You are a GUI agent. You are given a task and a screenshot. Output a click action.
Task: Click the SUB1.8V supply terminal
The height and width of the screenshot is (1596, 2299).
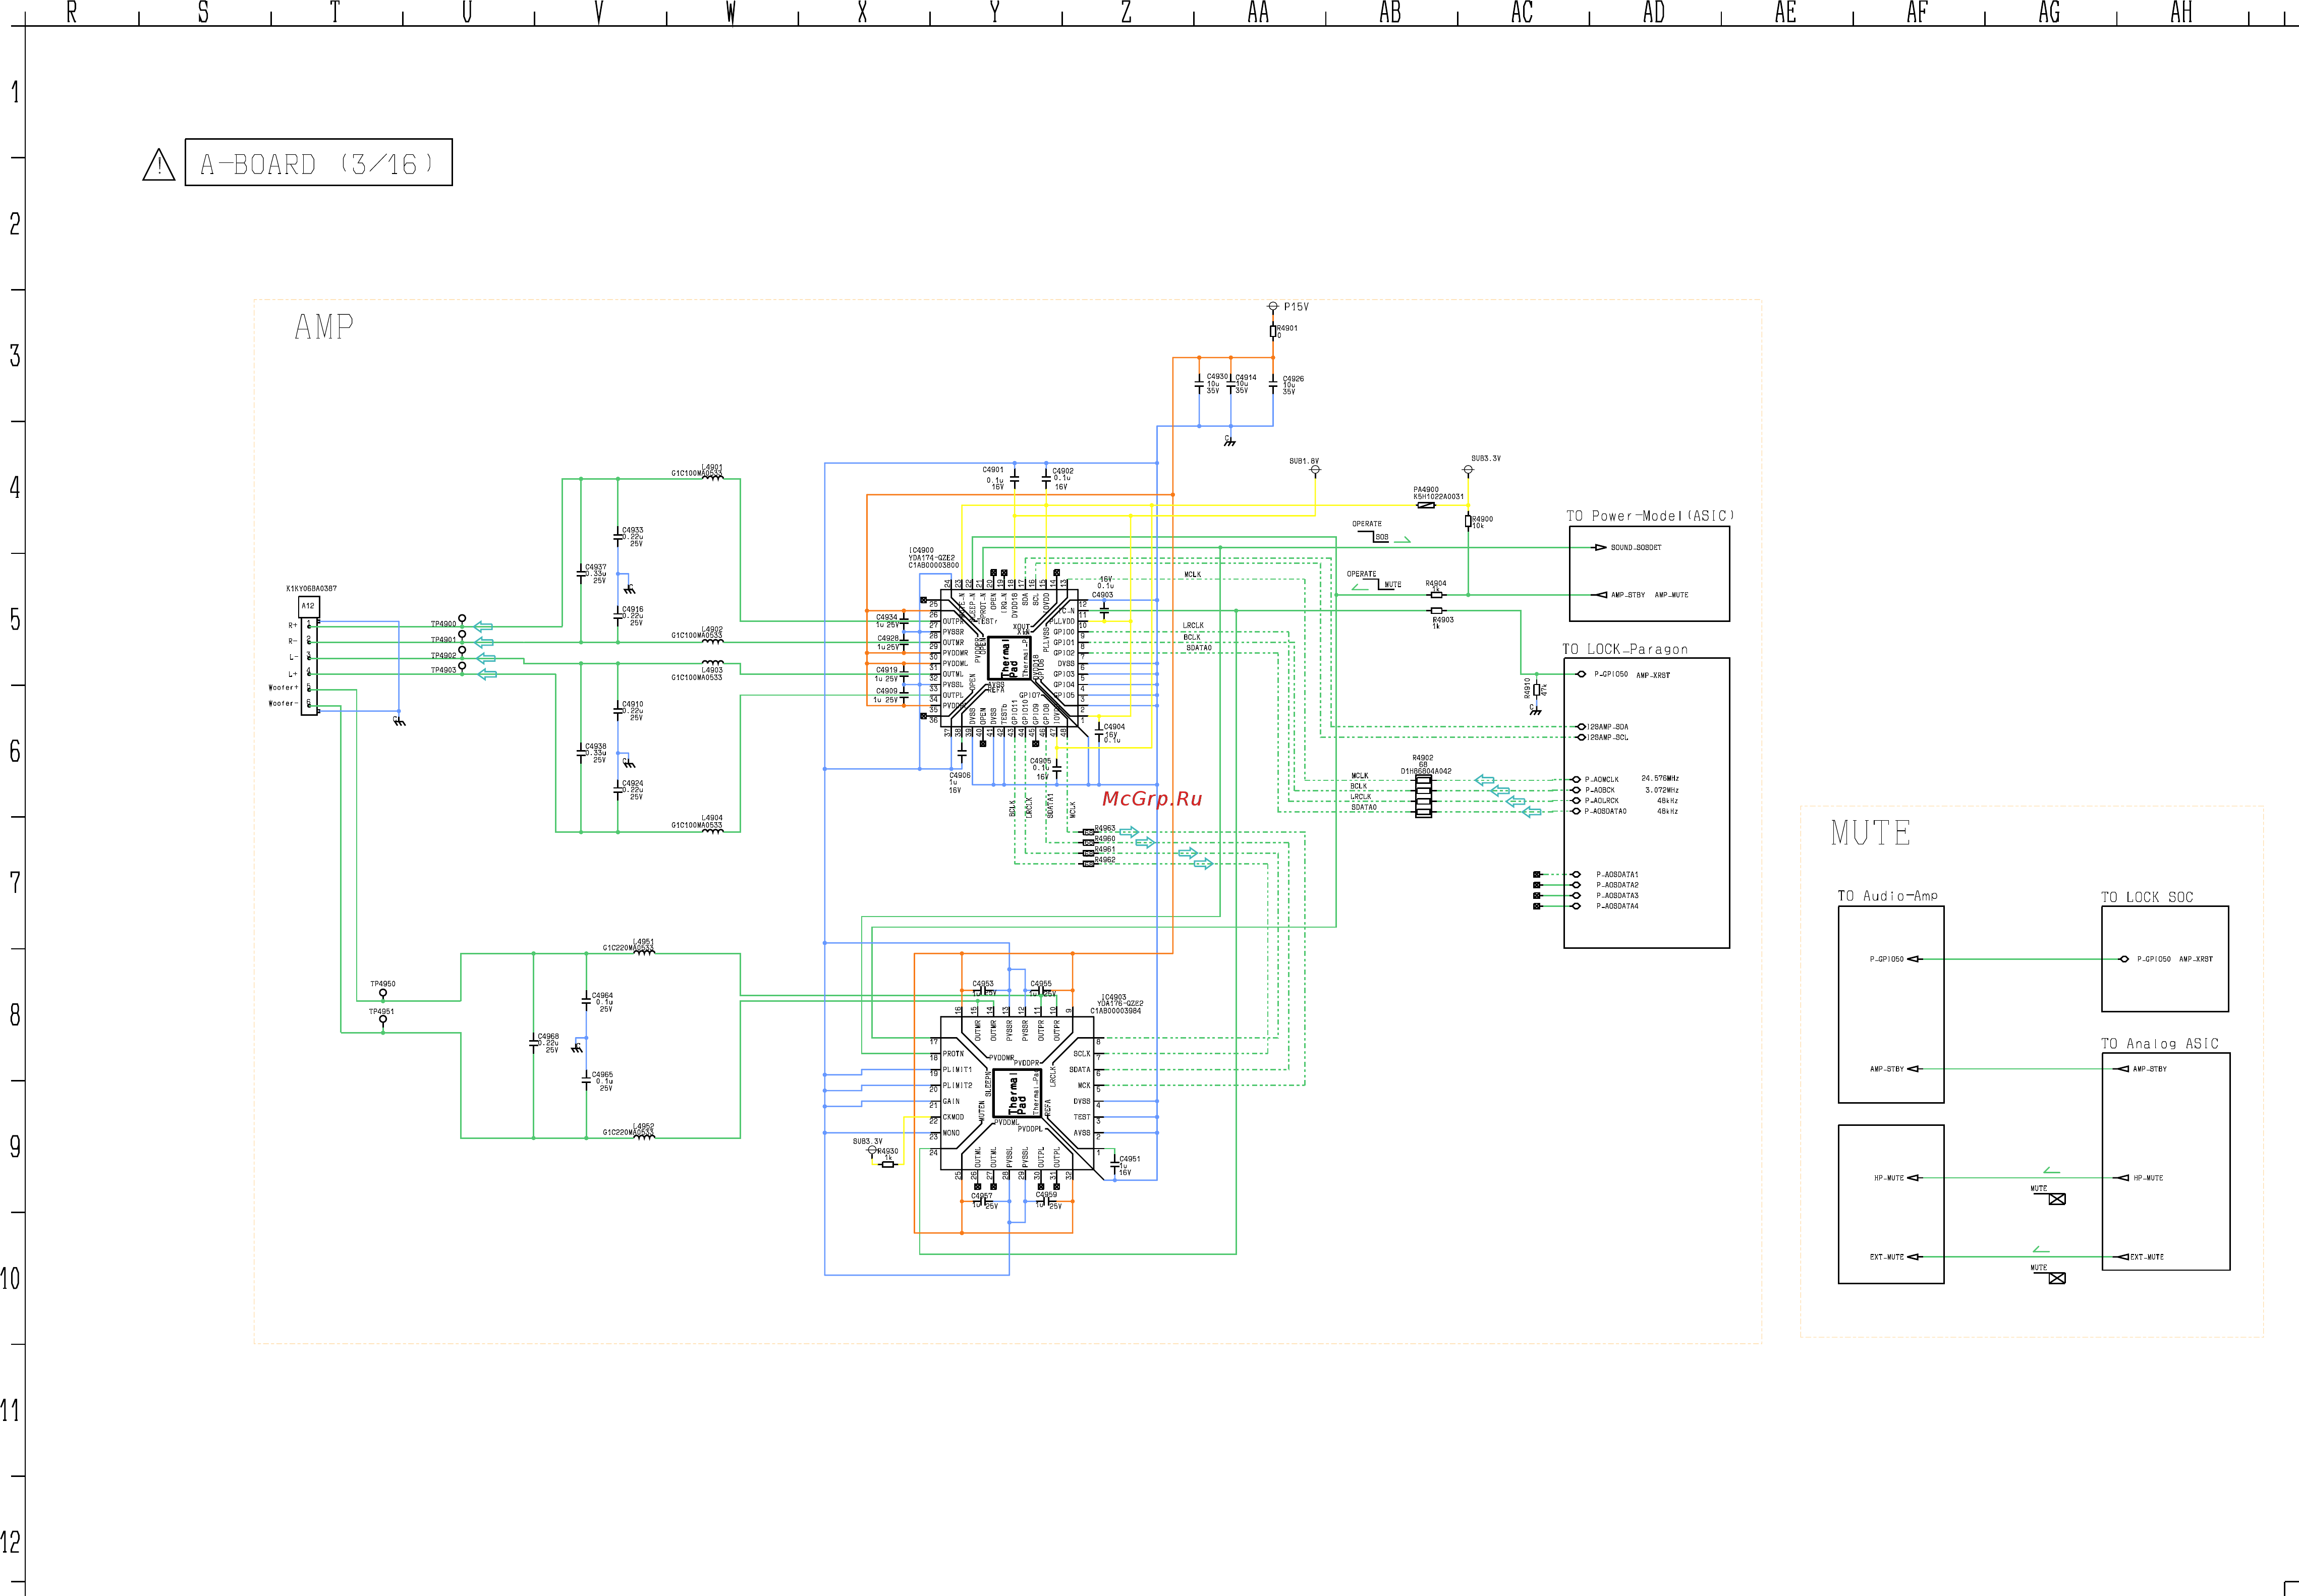point(1315,470)
